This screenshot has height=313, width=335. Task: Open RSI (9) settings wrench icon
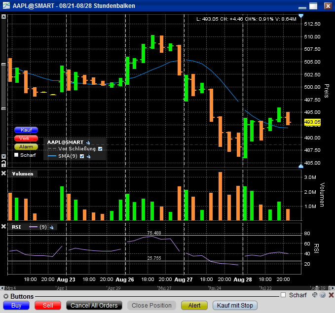(51, 227)
